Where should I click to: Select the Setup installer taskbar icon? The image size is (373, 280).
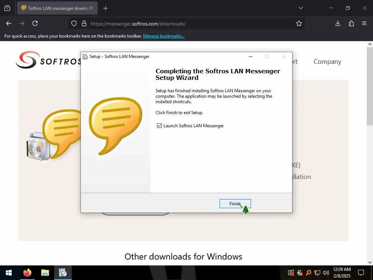[63, 273]
